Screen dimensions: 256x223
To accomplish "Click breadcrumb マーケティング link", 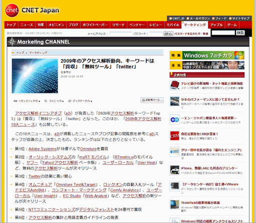I will [x=38, y=53].
